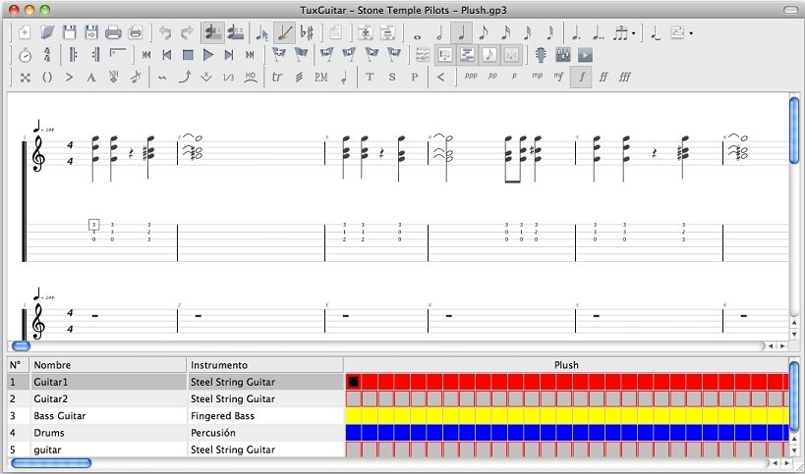Set dynamic to mf
The width and height of the screenshot is (805, 474).
[x=558, y=77]
